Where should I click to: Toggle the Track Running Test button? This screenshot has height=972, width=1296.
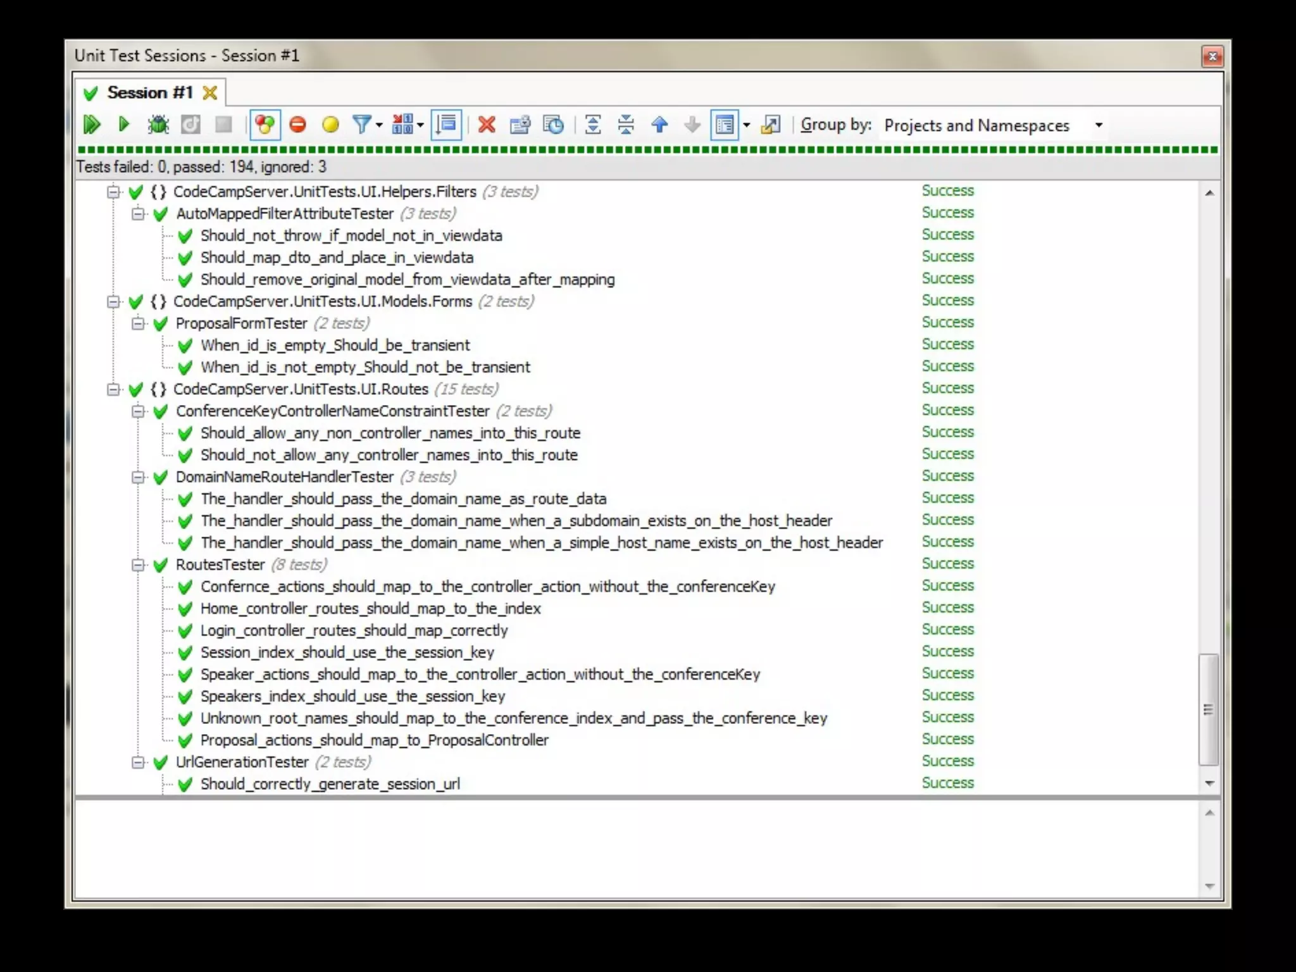pos(447,125)
